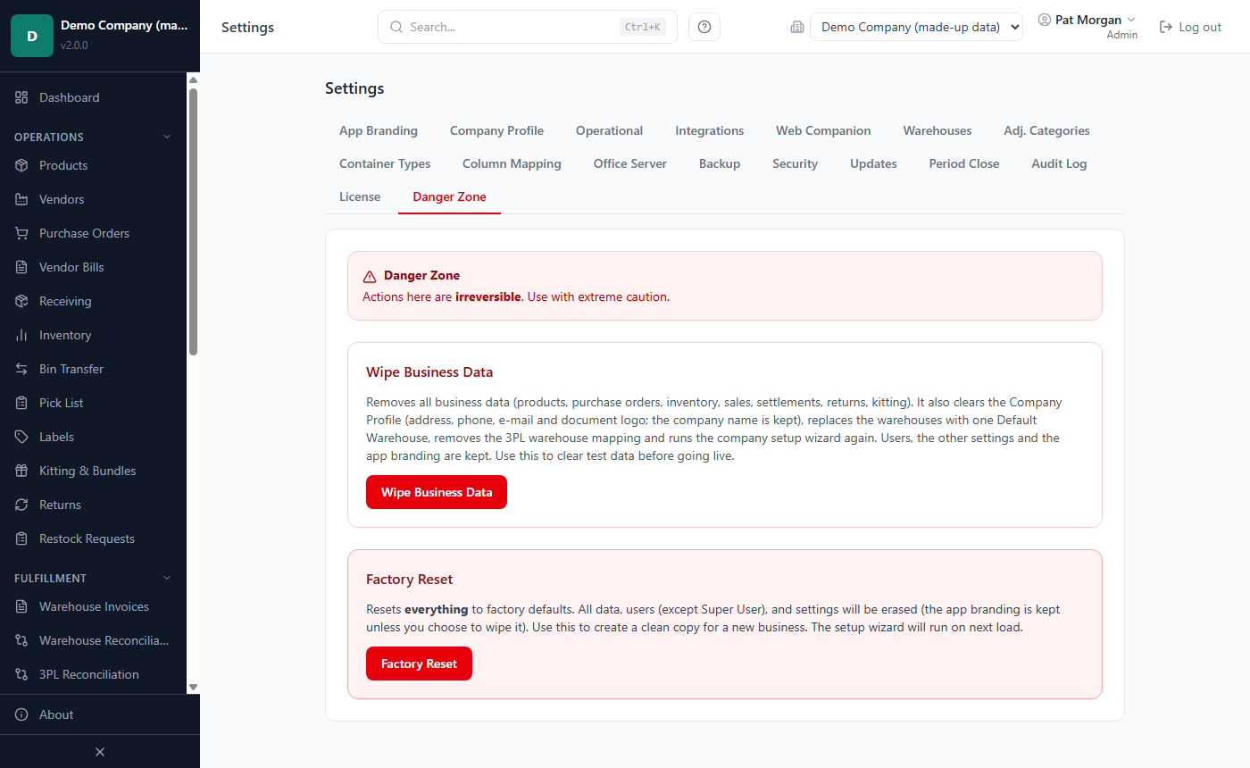This screenshot has width=1250, height=768.
Task: Click the Demo Company logo badge
Action: (32, 36)
